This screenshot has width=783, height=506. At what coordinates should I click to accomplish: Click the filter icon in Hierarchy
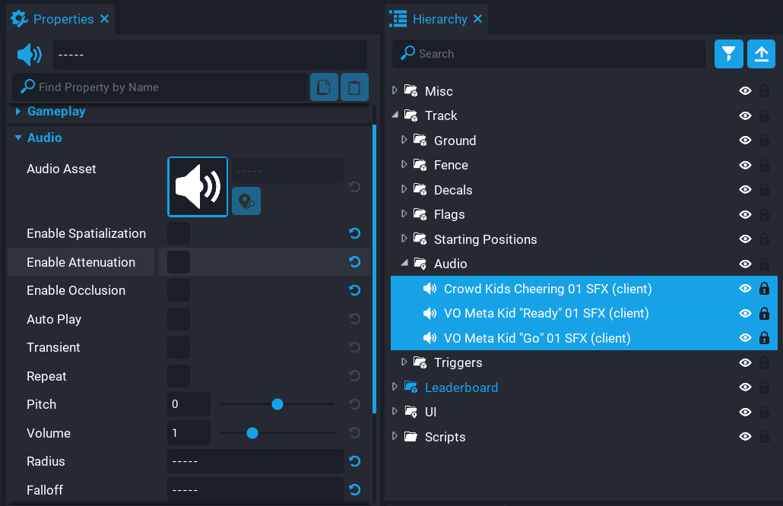pos(728,54)
